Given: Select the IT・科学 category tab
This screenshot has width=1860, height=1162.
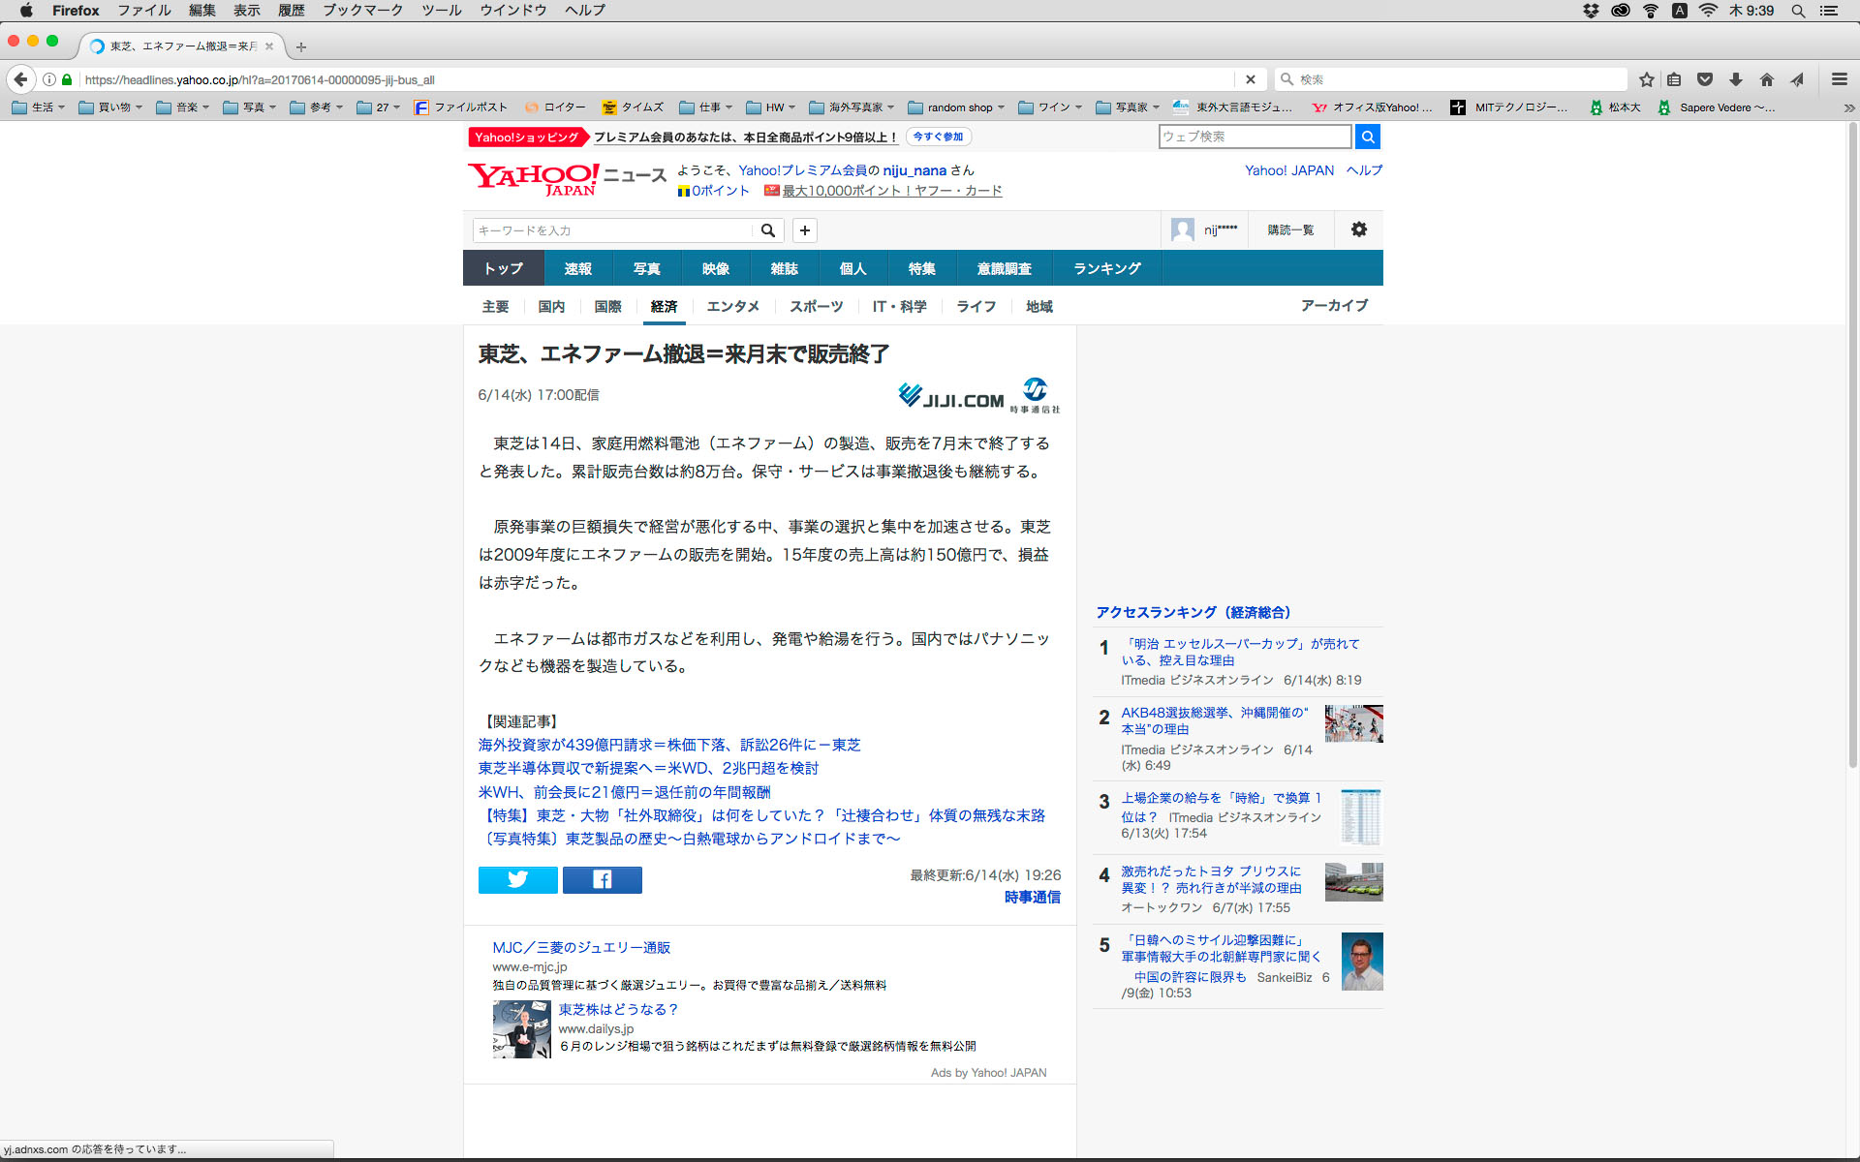Looking at the screenshot, I should (899, 306).
